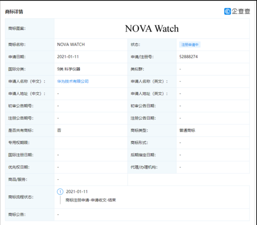Click the step 1 circle in trademark process

click(x=60, y=192)
